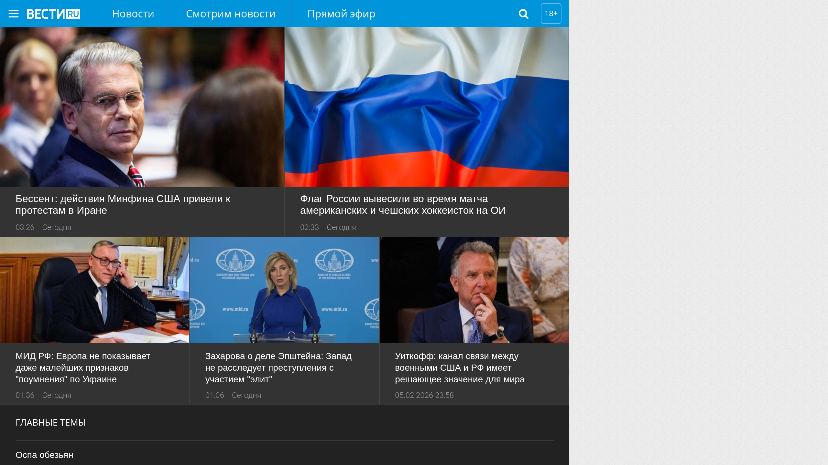Click the Оспа обезьян topic link

pyautogui.click(x=44, y=455)
